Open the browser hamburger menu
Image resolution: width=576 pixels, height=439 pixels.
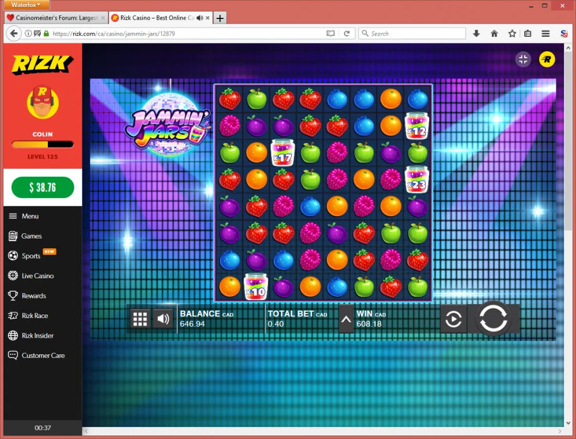[545, 33]
